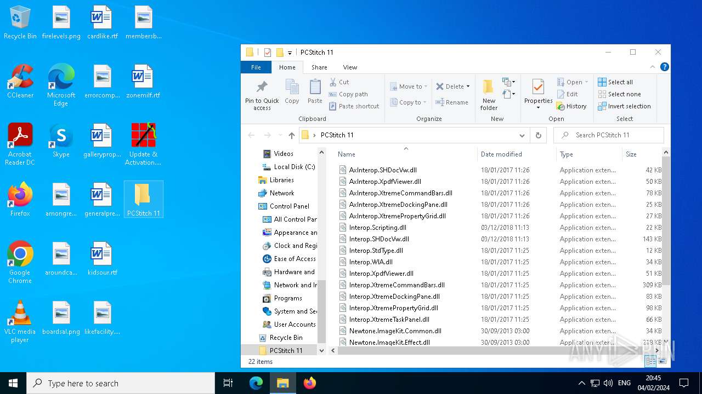Screen dimensions: 702x394
Task: Open the Delete dropdown arrow
Action: [468, 86]
